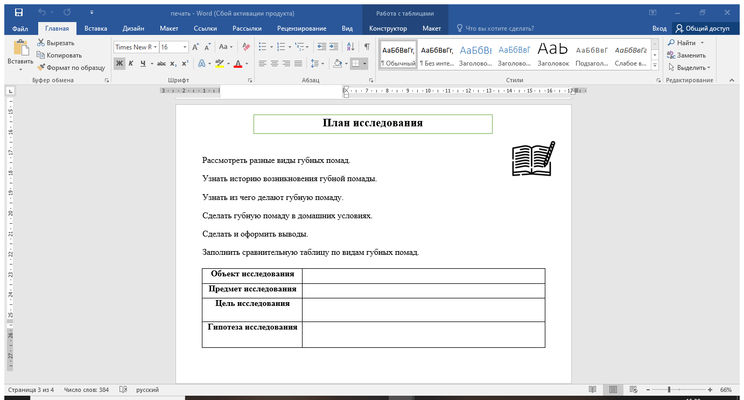Switch to the Ссылки tab
Image resolution: width=744 pixels, height=400 pixels.
click(206, 28)
